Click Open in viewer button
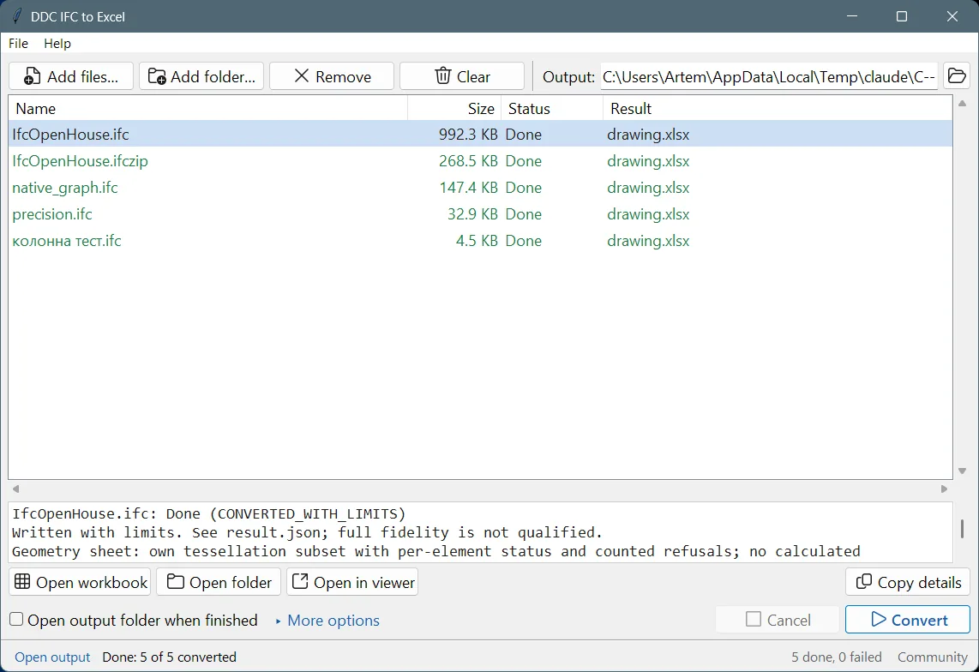The image size is (979, 672). 352,582
